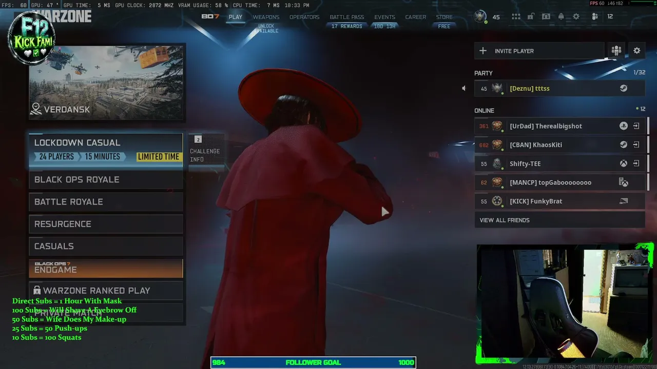The height and width of the screenshot is (369, 657).
Task: Select locked Warzone Ranked Play
Action: tap(106, 291)
